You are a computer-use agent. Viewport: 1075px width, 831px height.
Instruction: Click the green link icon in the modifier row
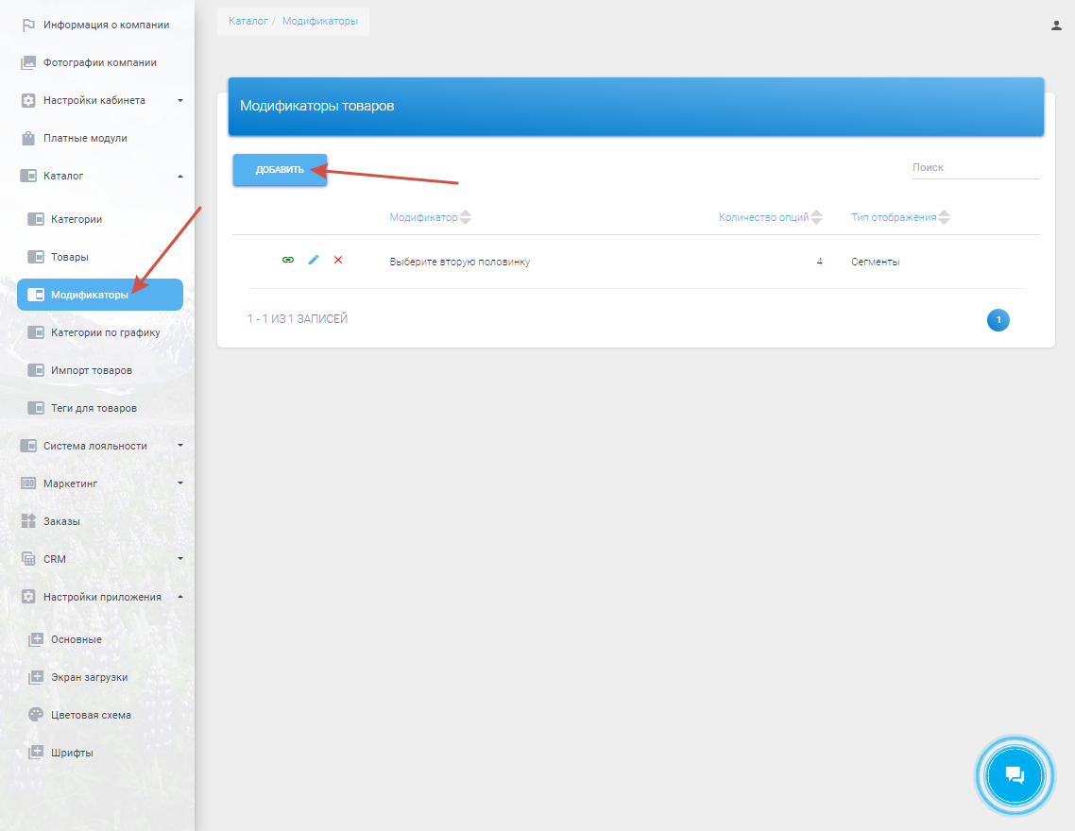pos(288,260)
